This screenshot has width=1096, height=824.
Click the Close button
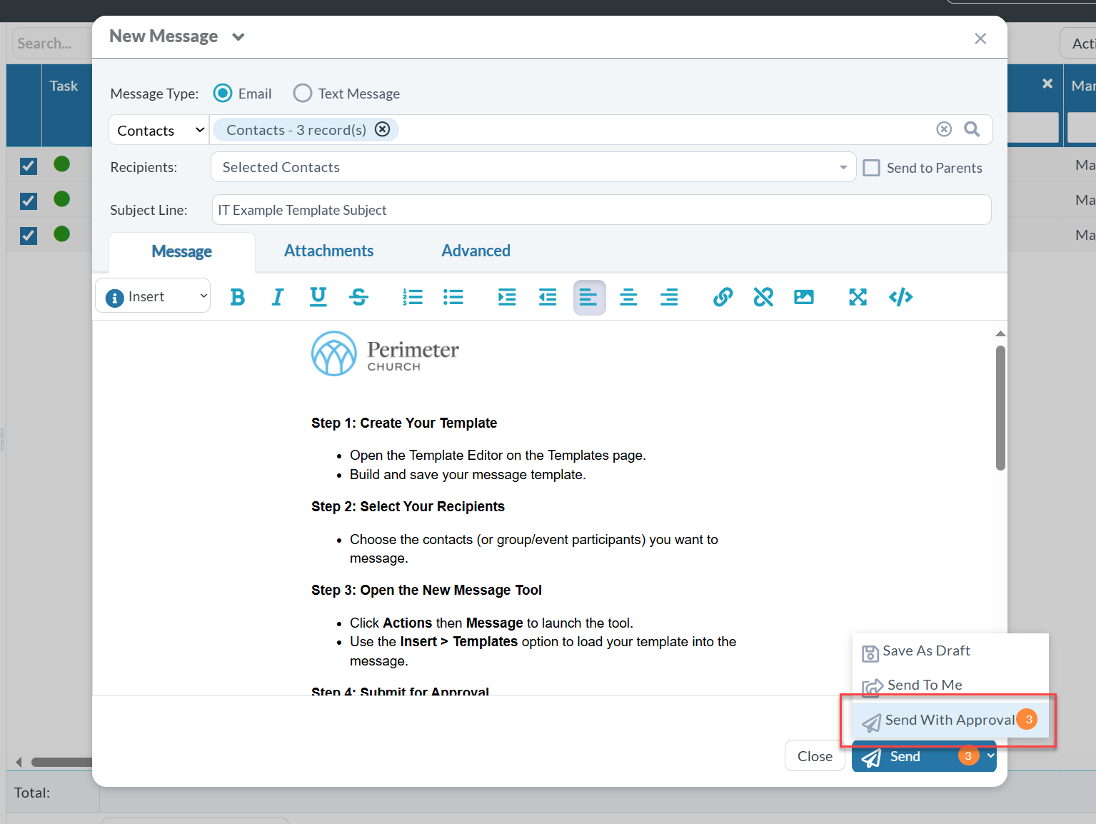[x=815, y=756]
